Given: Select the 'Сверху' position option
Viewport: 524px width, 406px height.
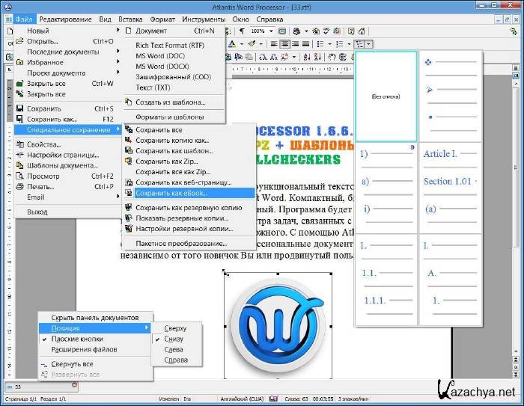Looking at the screenshot, I should point(174,328).
